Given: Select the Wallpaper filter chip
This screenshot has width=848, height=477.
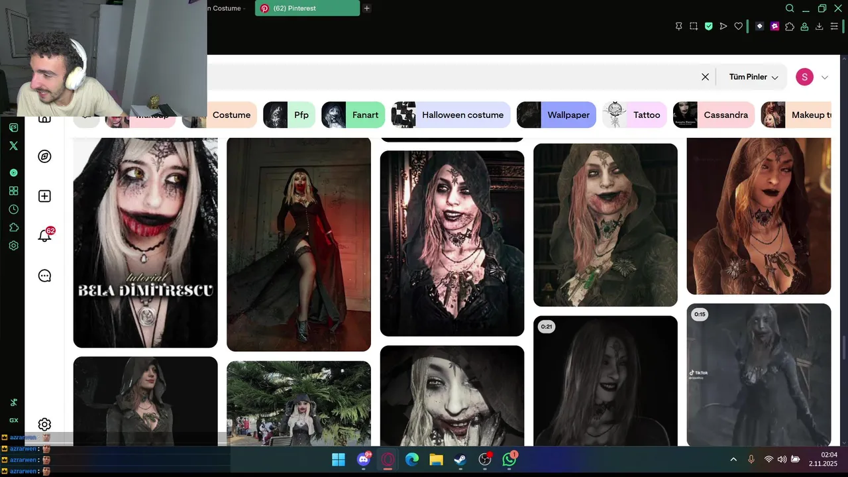Looking at the screenshot, I should pyautogui.click(x=556, y=115).
